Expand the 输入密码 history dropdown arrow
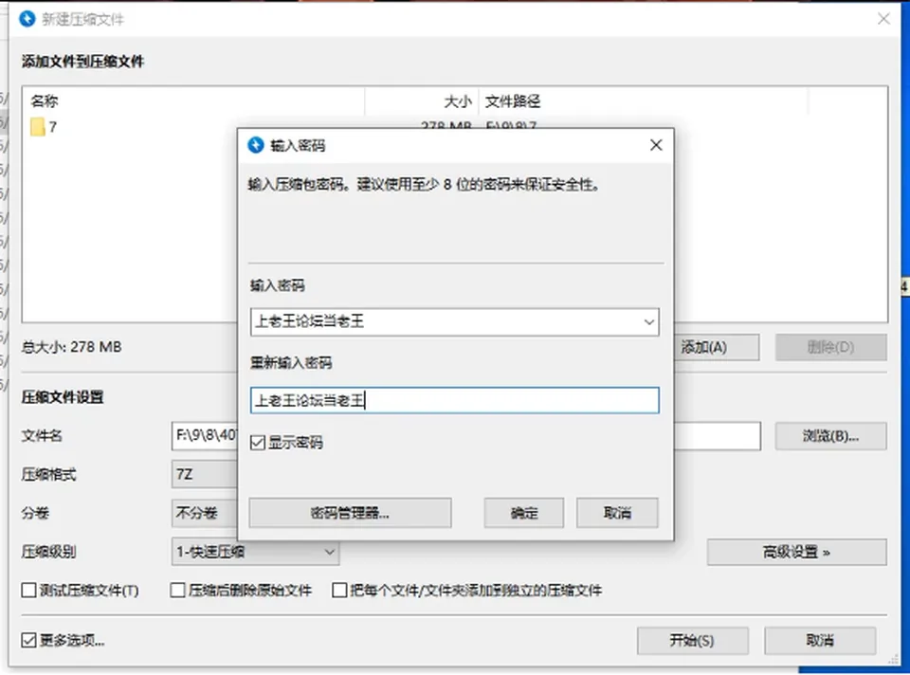This screenshot has height=675, width=910. pyautogui.click(x=648, y=322)
